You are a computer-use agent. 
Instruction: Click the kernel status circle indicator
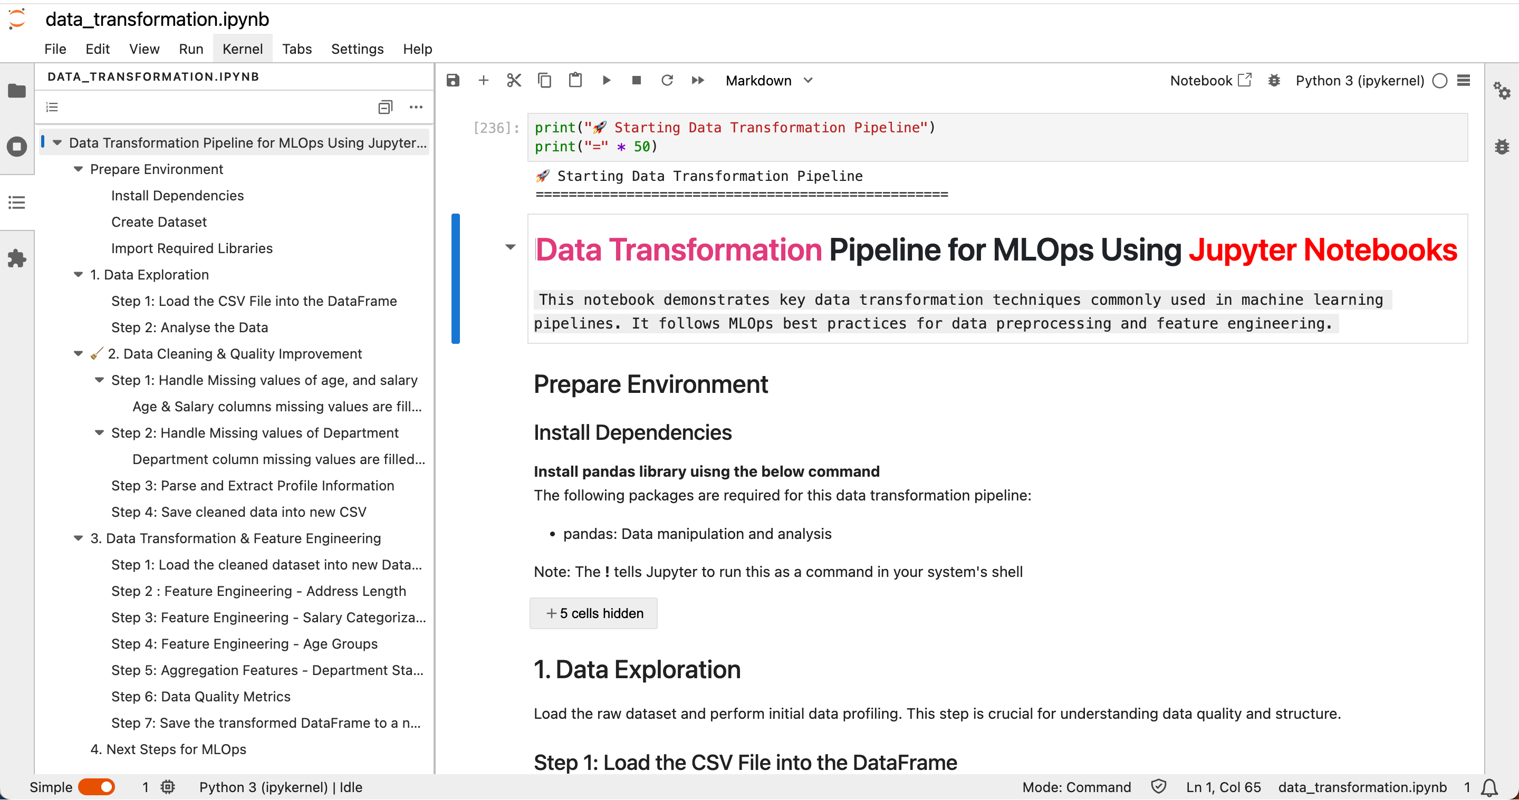tap(1439, 80)
